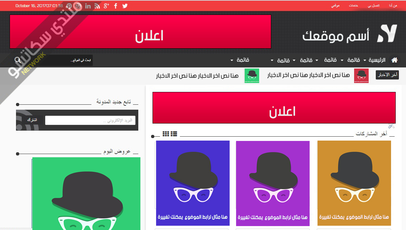Screen dimensions: 406x230
Task: Open the Twitter social link
Action: tap(125, 6)
